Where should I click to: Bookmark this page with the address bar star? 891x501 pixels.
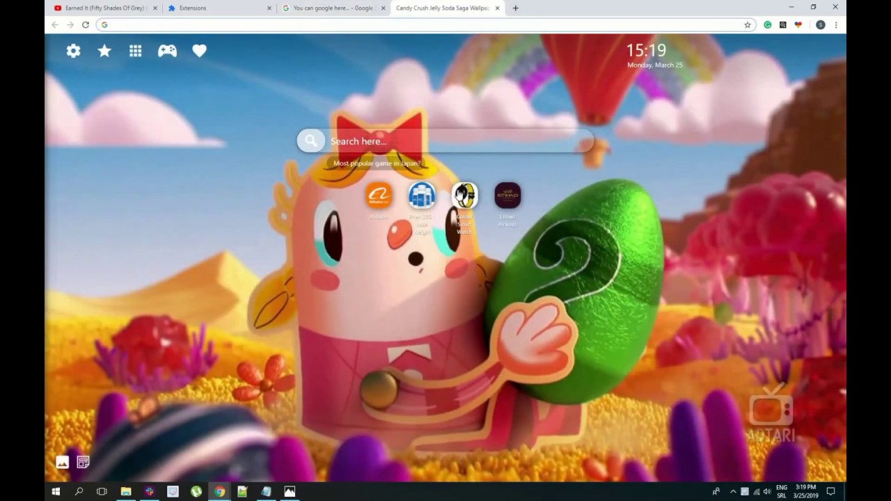746,24
